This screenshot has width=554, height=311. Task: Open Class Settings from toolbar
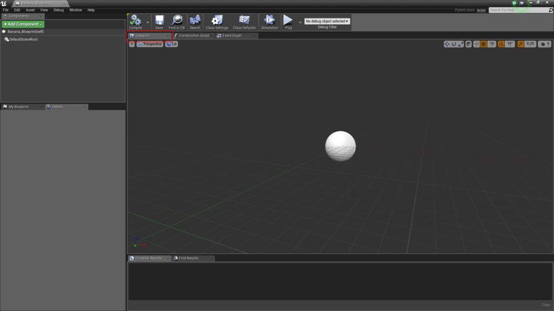coord(217,21)
